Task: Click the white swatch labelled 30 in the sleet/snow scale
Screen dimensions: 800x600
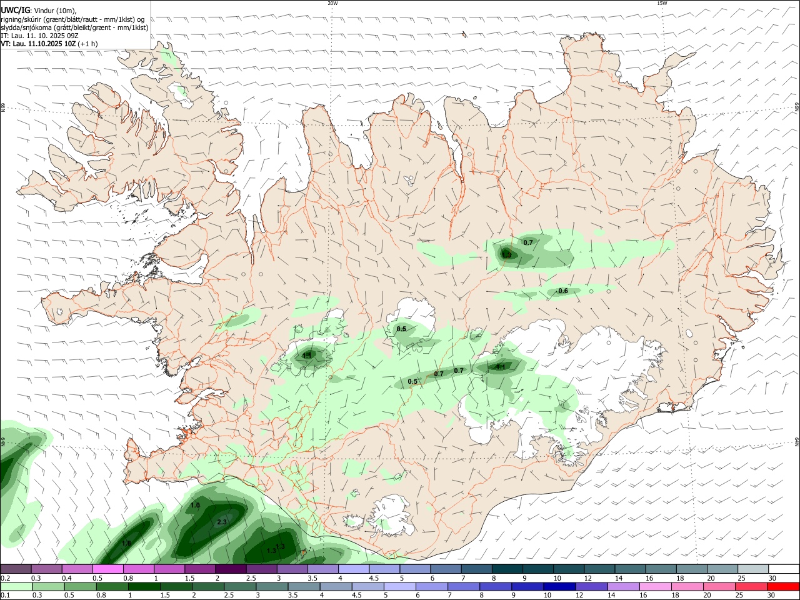Action: click(783, 569)
